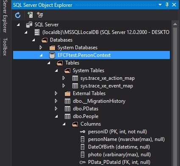180x166 pixels.
Task: Click the Add SQL Server icon
Action: point(30,15)
